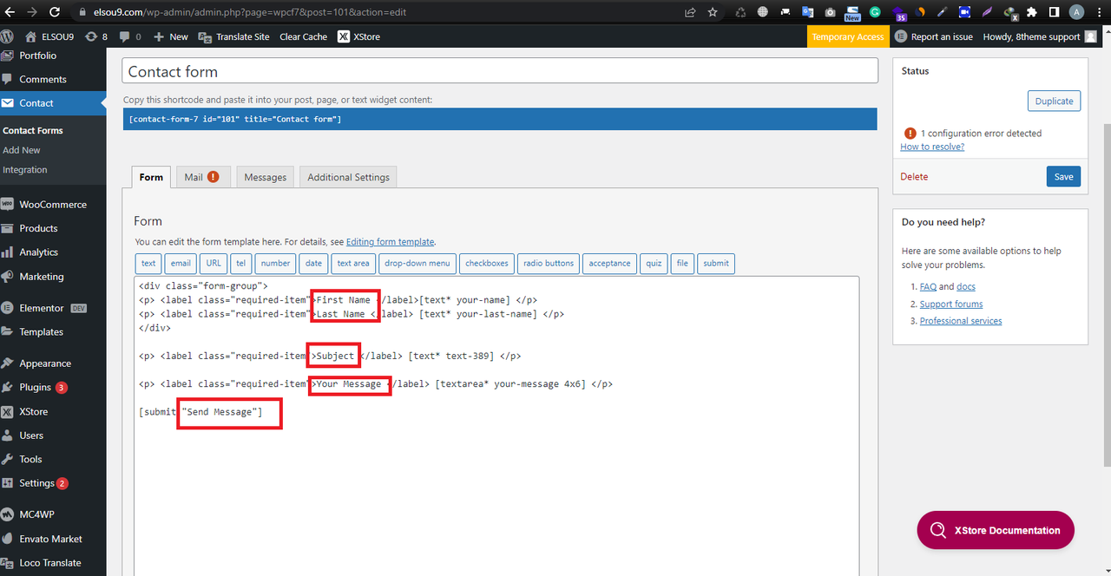
Task: Insert a submit form tag
Action: (x=716, y=264)
